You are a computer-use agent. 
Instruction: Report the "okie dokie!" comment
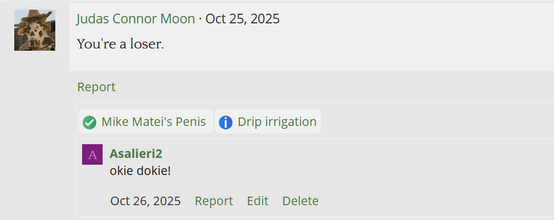tap(214, 201)
